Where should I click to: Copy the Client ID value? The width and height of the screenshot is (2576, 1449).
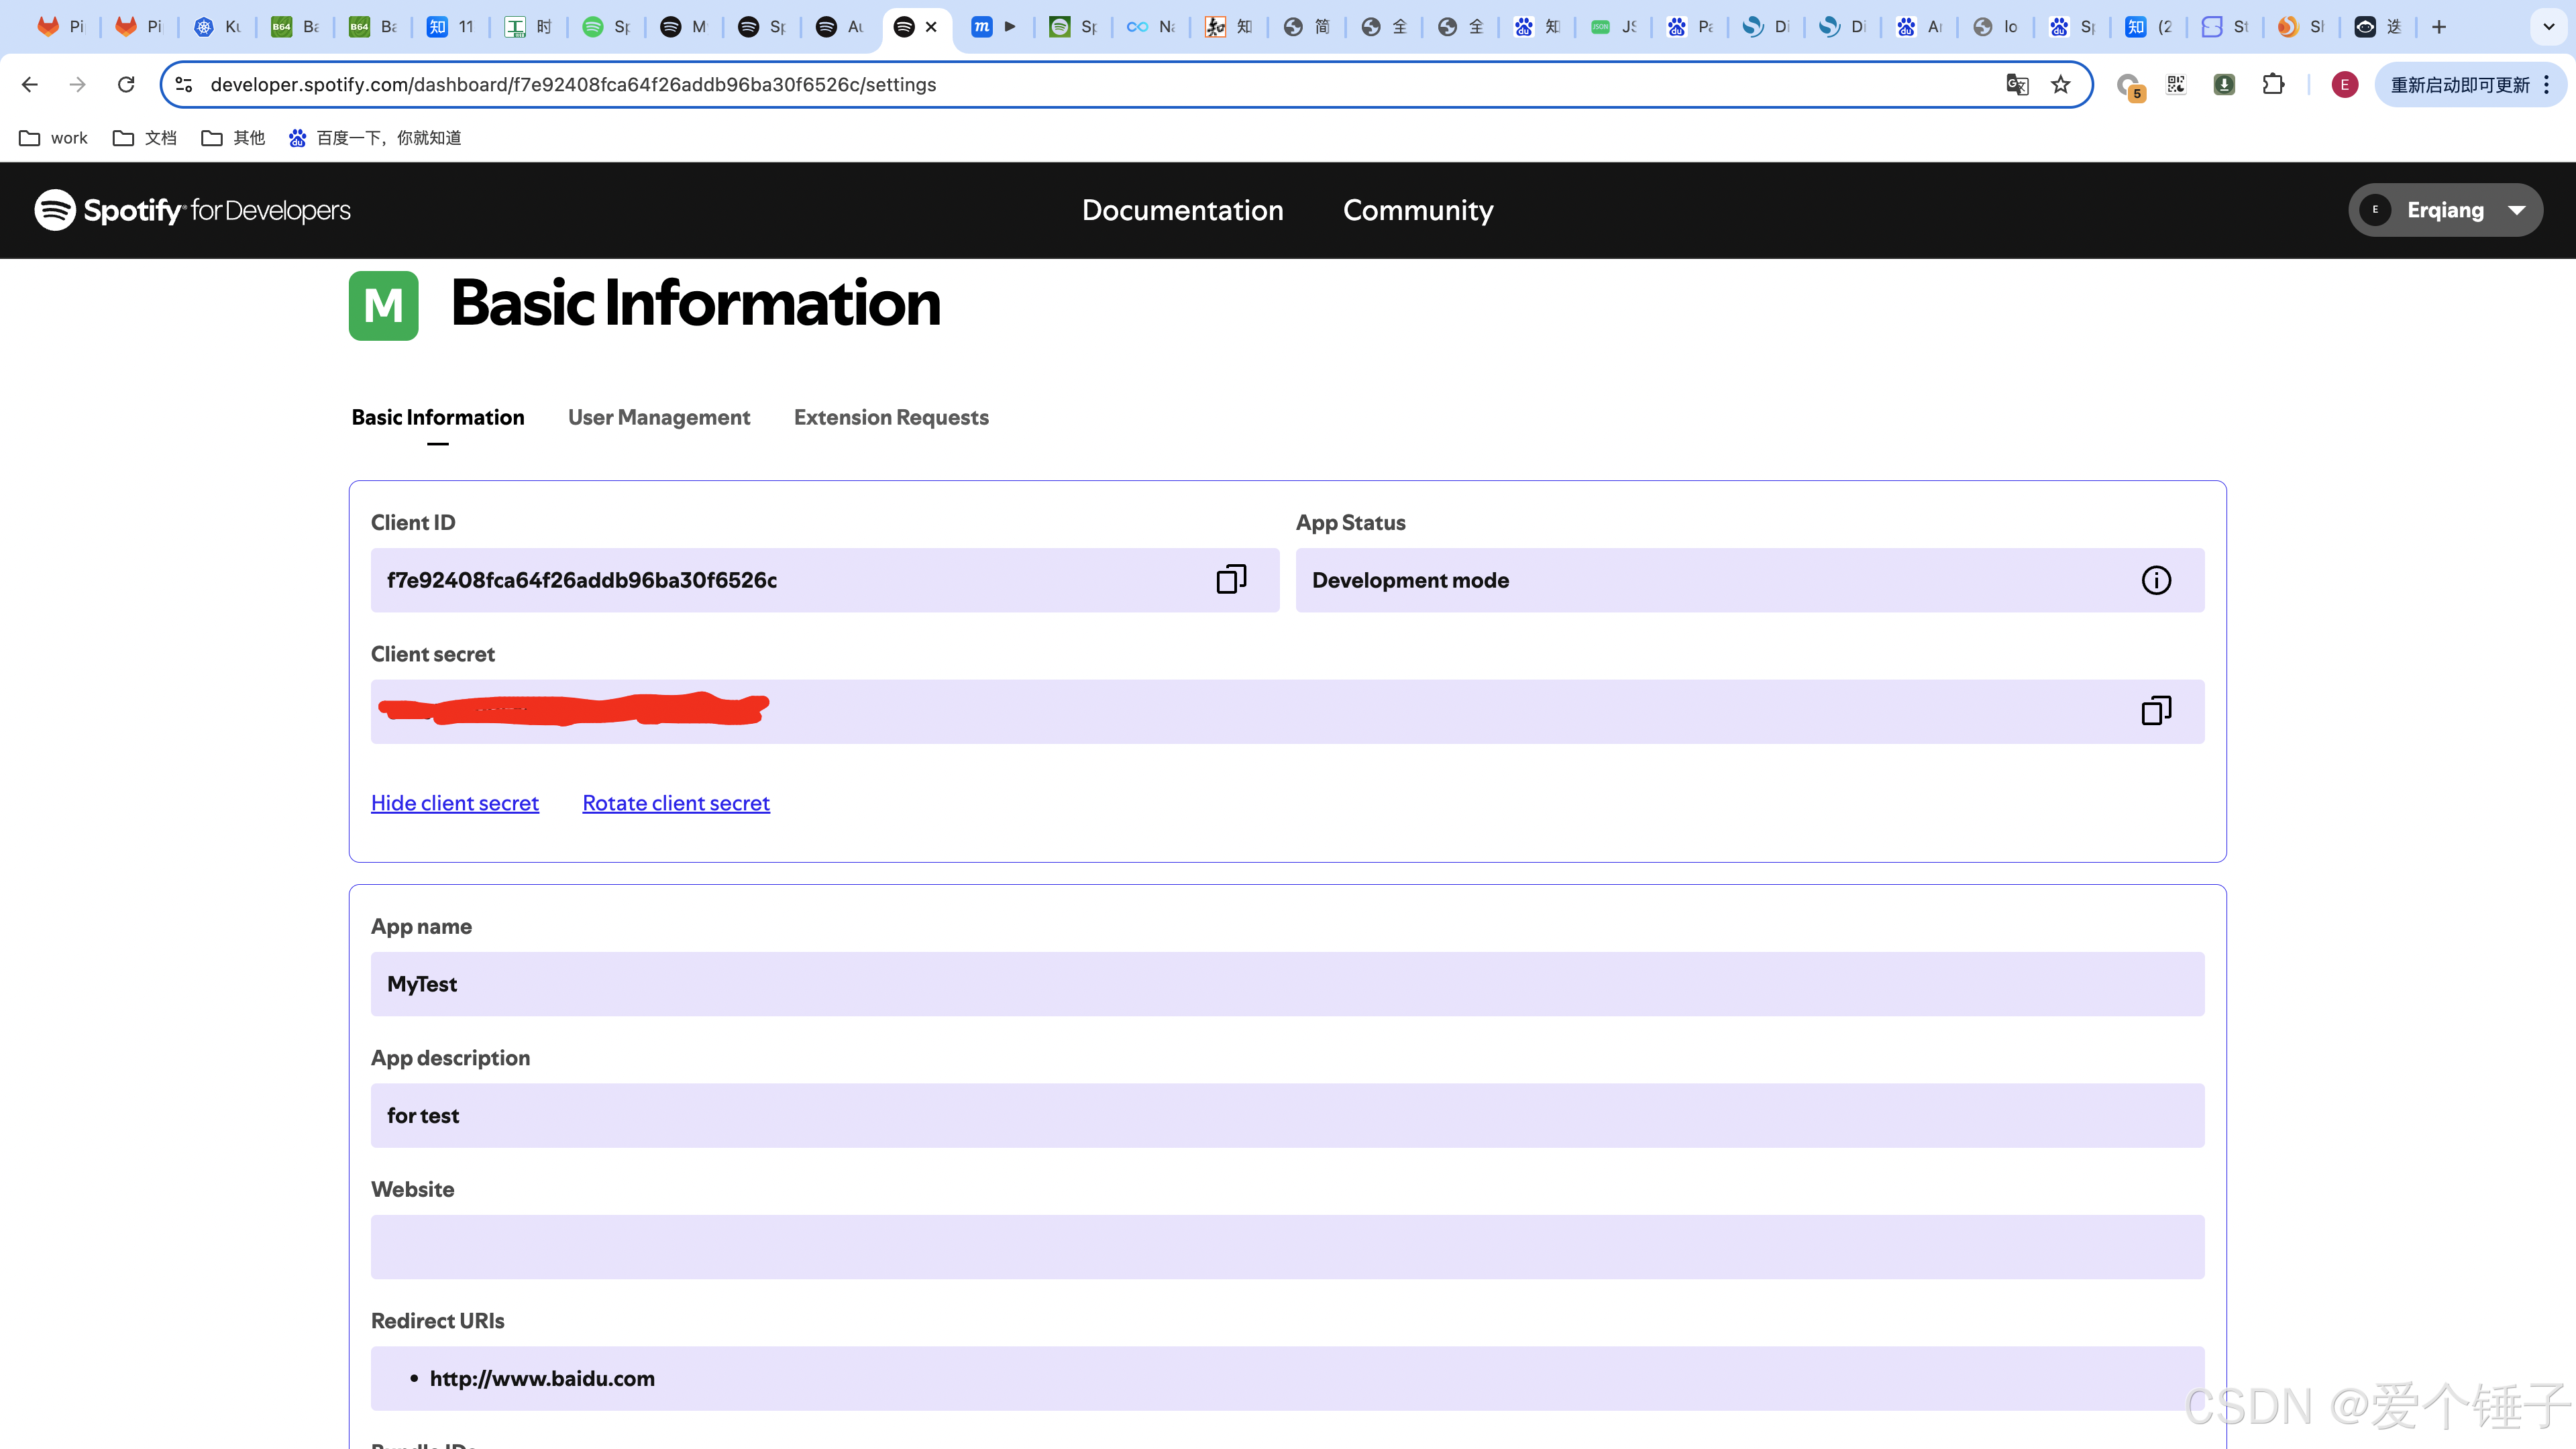[1230, 580]
